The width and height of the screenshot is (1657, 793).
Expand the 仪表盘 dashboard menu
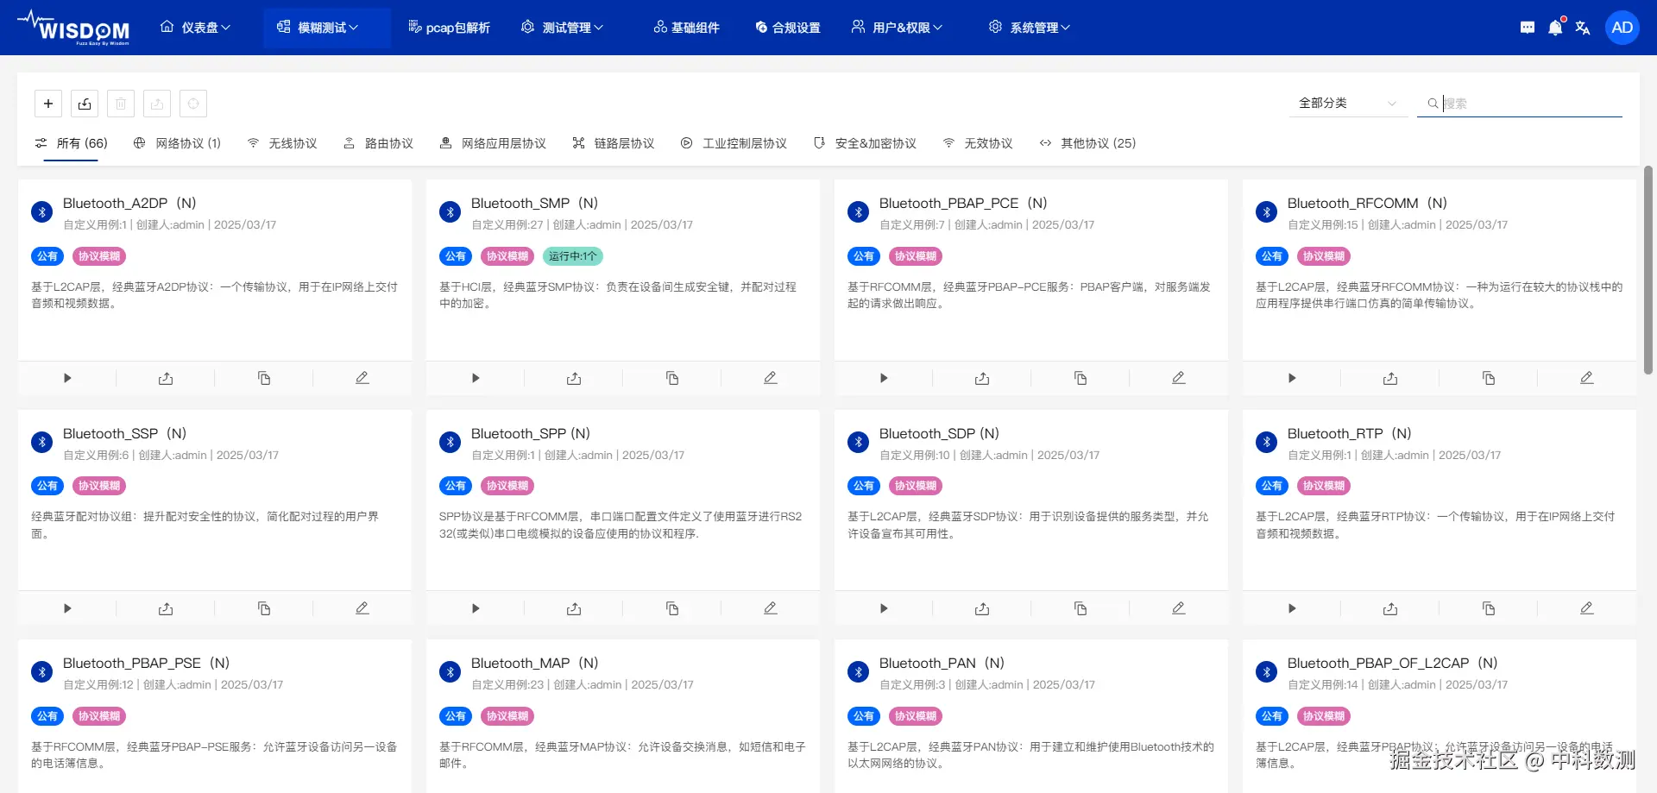(196, 28)
